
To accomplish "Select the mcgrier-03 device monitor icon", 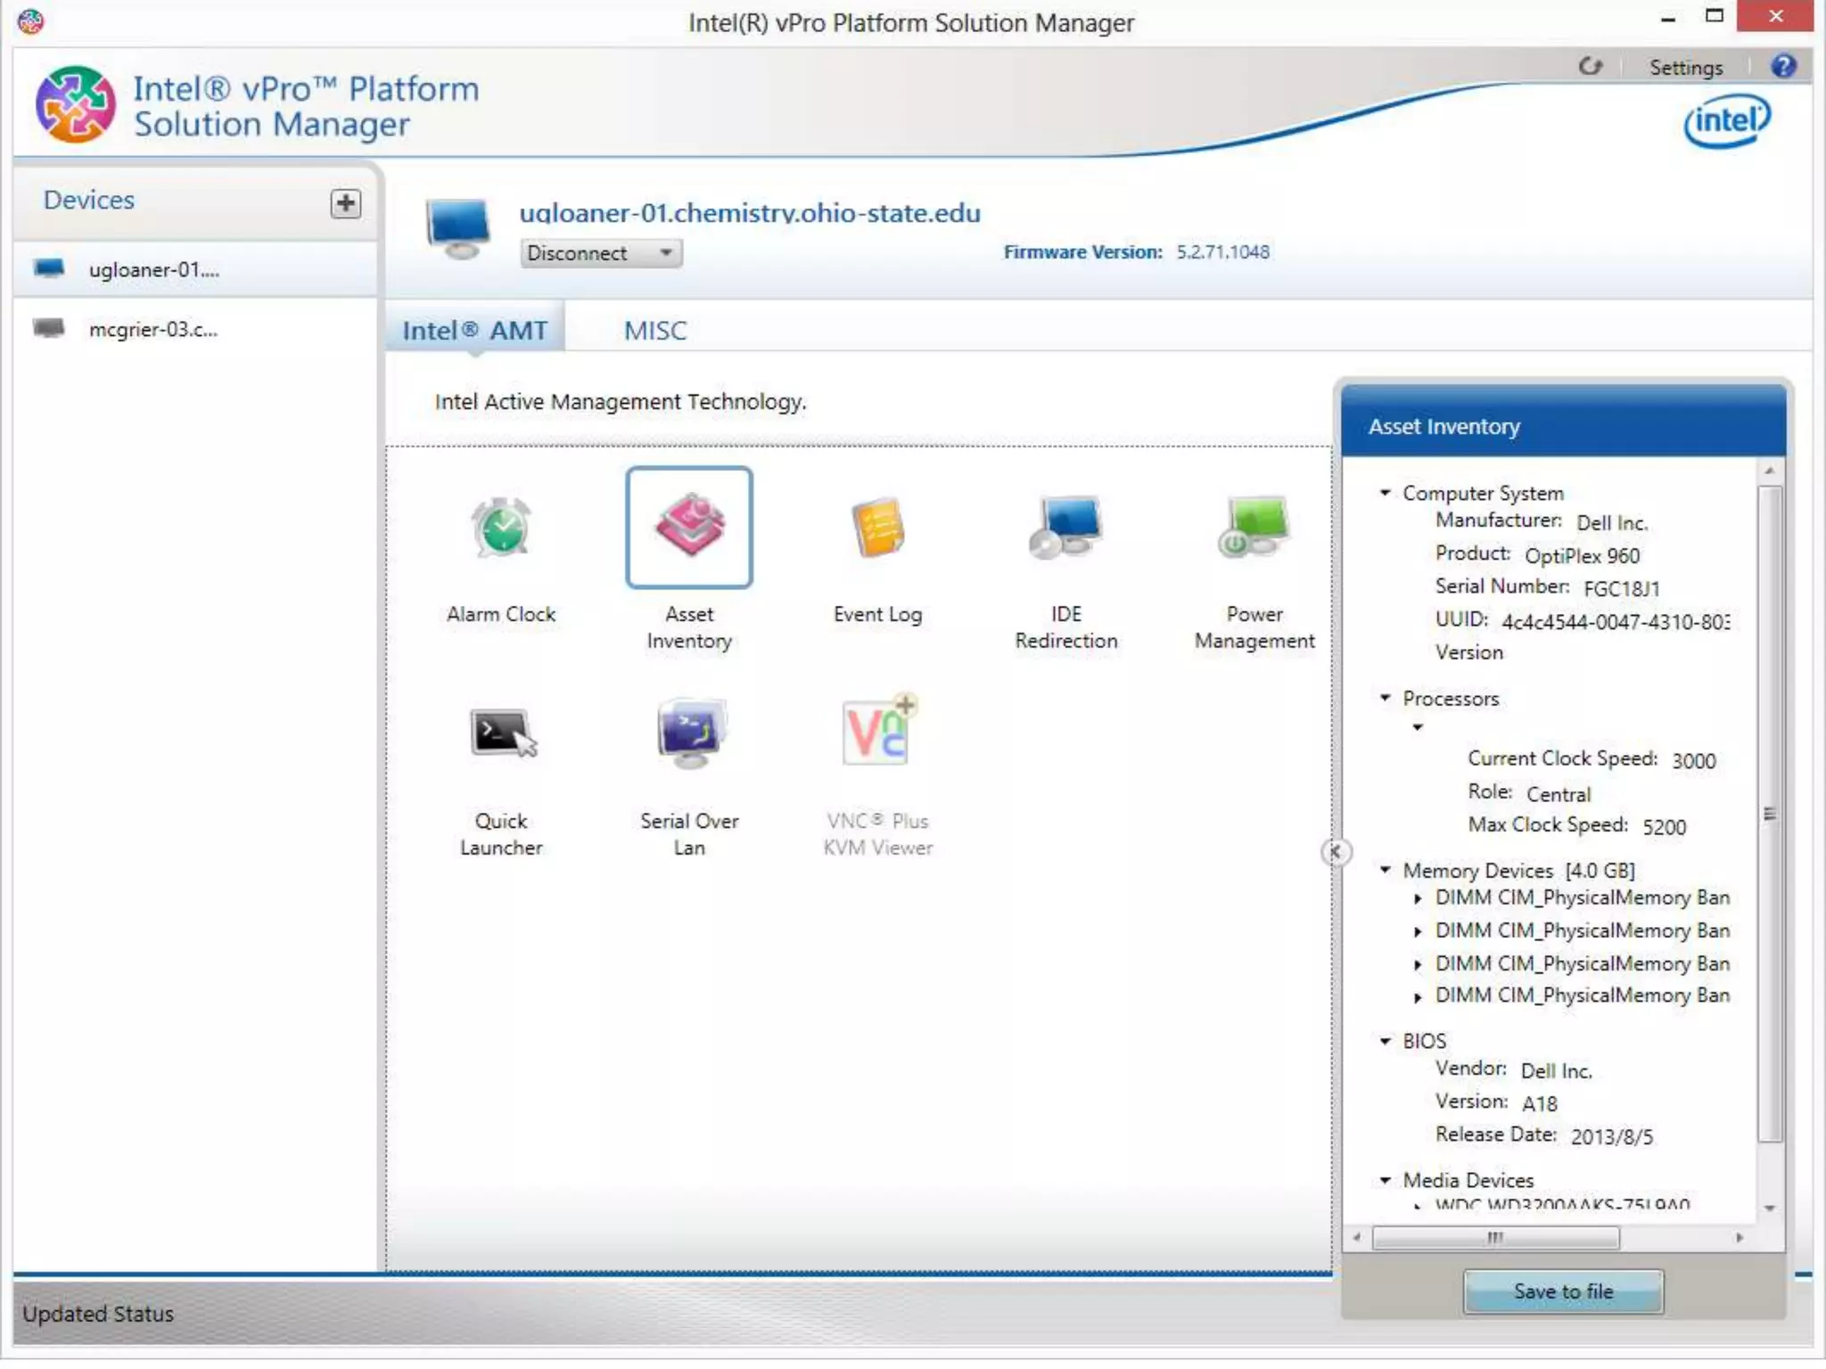I will point(49,328).
